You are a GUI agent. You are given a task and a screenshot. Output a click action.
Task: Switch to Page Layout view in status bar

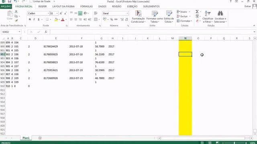(210, 143)
